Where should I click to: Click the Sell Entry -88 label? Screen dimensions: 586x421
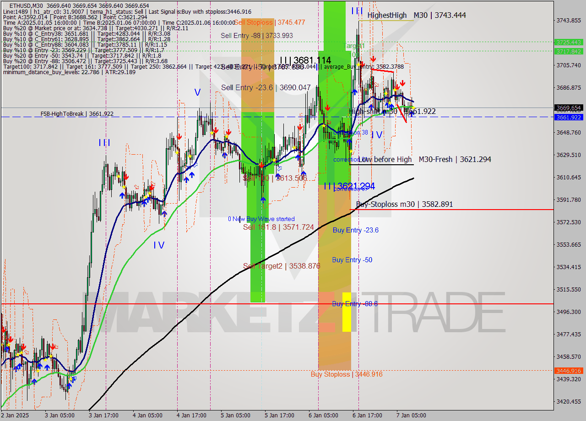point(256,36)
